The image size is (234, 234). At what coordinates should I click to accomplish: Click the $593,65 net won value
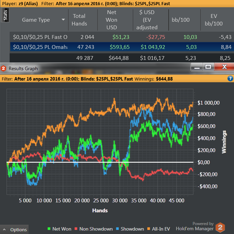[x=119, y=47]
